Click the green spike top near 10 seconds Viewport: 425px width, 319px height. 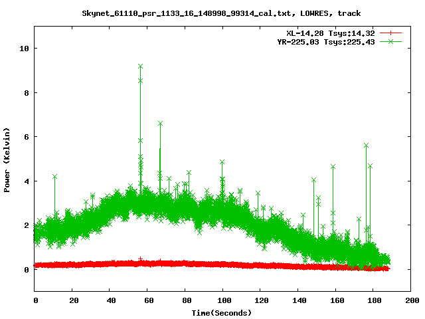pyautogui.click(x=54, y=176)
